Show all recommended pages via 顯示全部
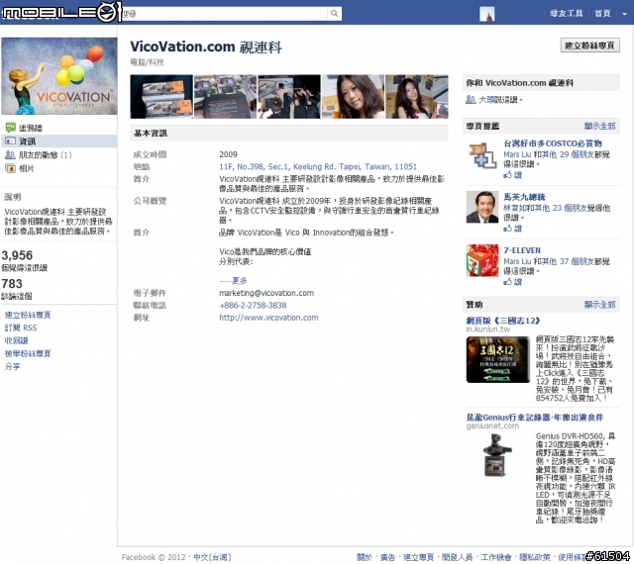Screen dimensions: 634x564 click(599, 126)
